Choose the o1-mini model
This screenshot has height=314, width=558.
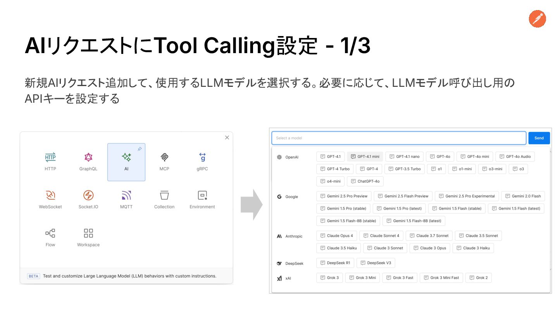tap(462, 169)
